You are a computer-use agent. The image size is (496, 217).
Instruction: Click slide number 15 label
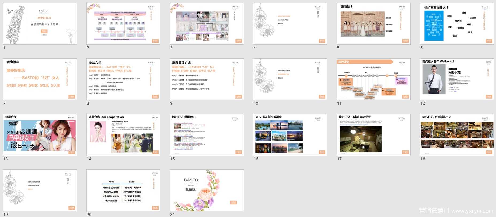click(172, 159)
